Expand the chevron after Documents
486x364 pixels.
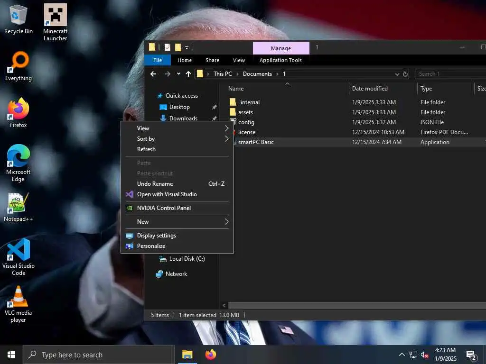pyautogui.click(x=277, y=74)
